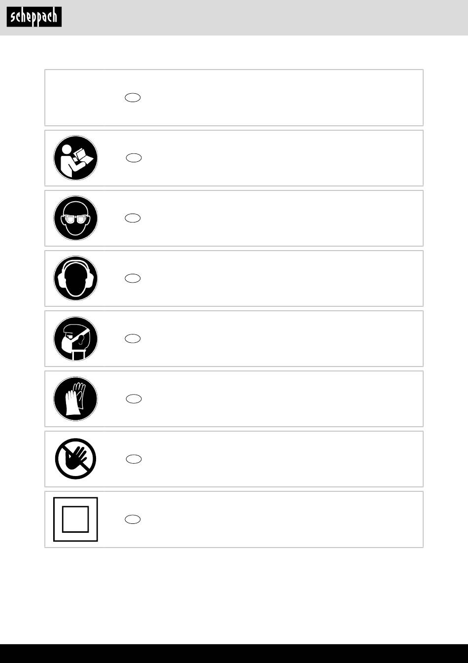Click the ear protection headphones symbol
The image size is (468, 663).
coord(75,278)
